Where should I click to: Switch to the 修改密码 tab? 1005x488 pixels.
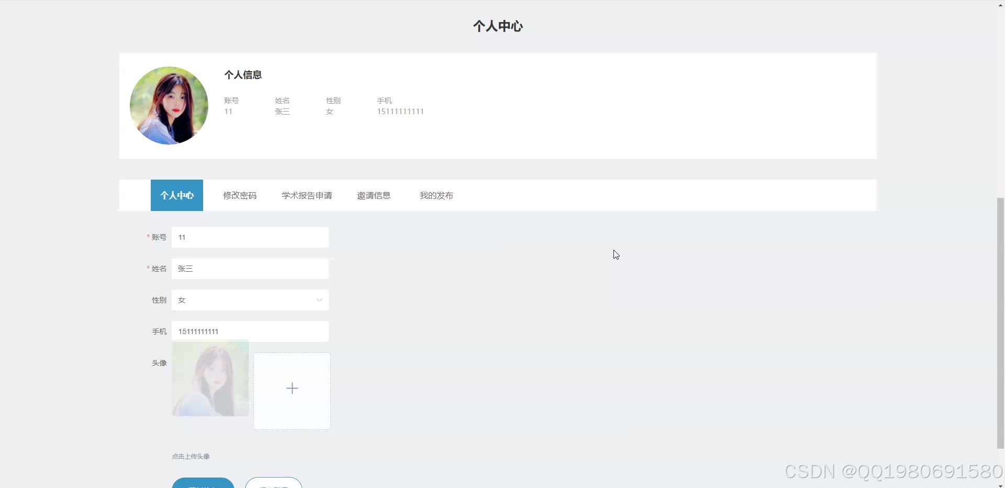point(240,195)
